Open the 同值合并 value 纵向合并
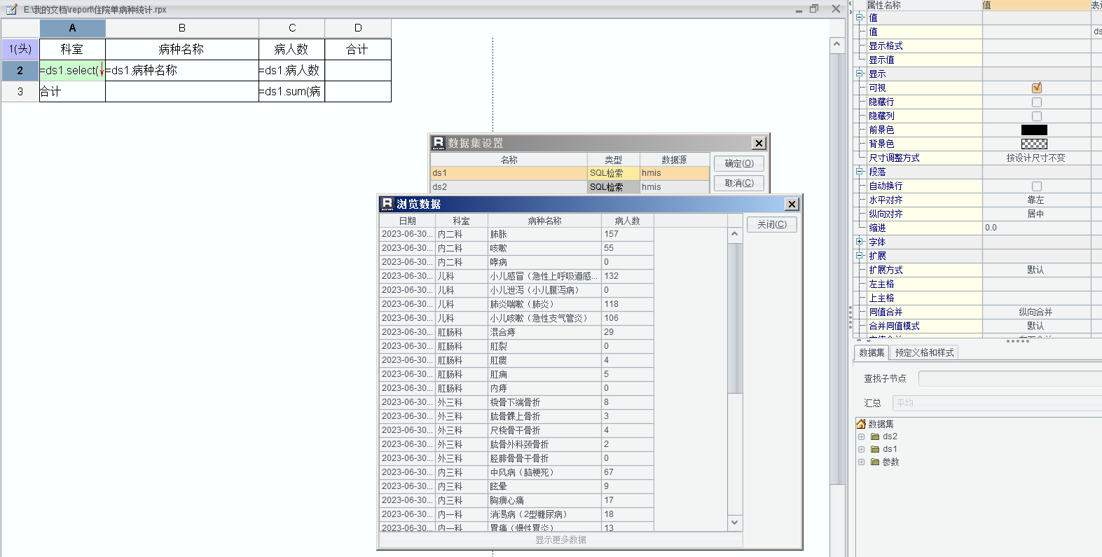 point(1036,312)
